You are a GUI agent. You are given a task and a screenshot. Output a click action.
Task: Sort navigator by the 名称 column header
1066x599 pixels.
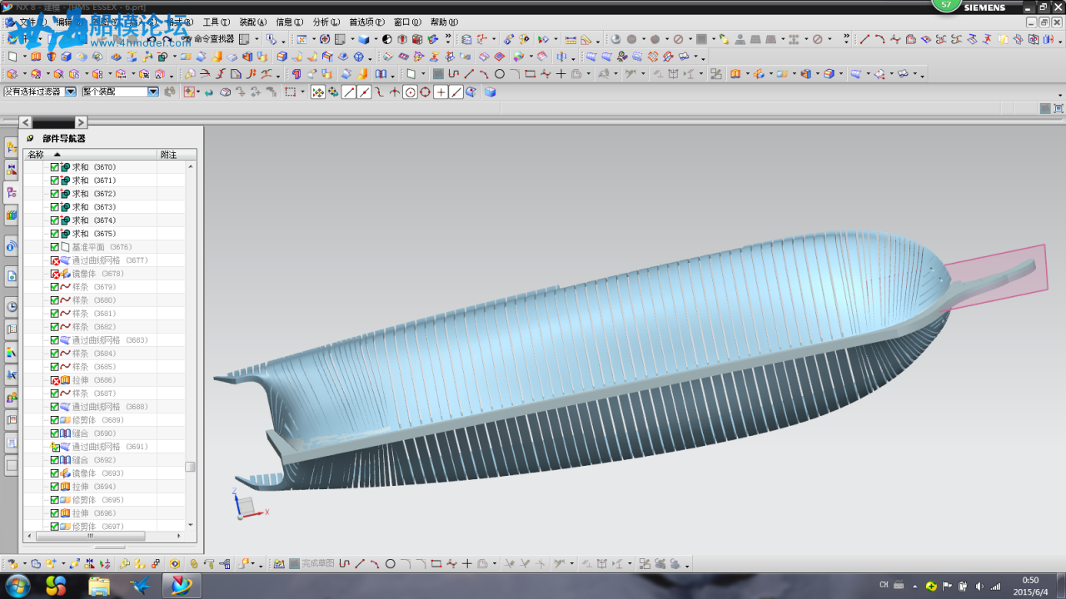point(90,155)
